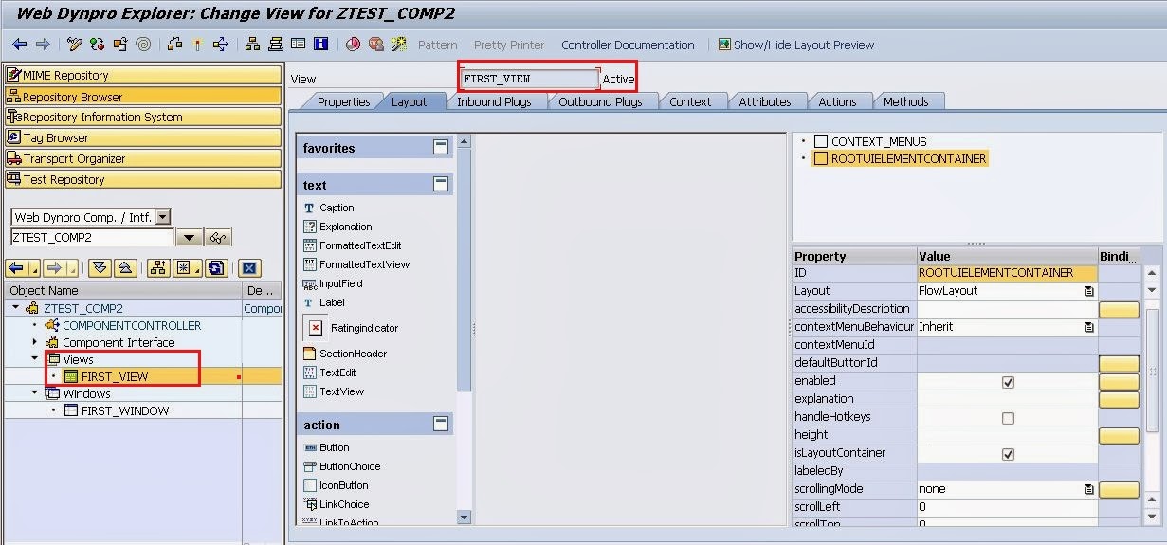Collapse the text palette group
Image resolution: width=1167 pixels, height=545 pixels.
(441, 184)
